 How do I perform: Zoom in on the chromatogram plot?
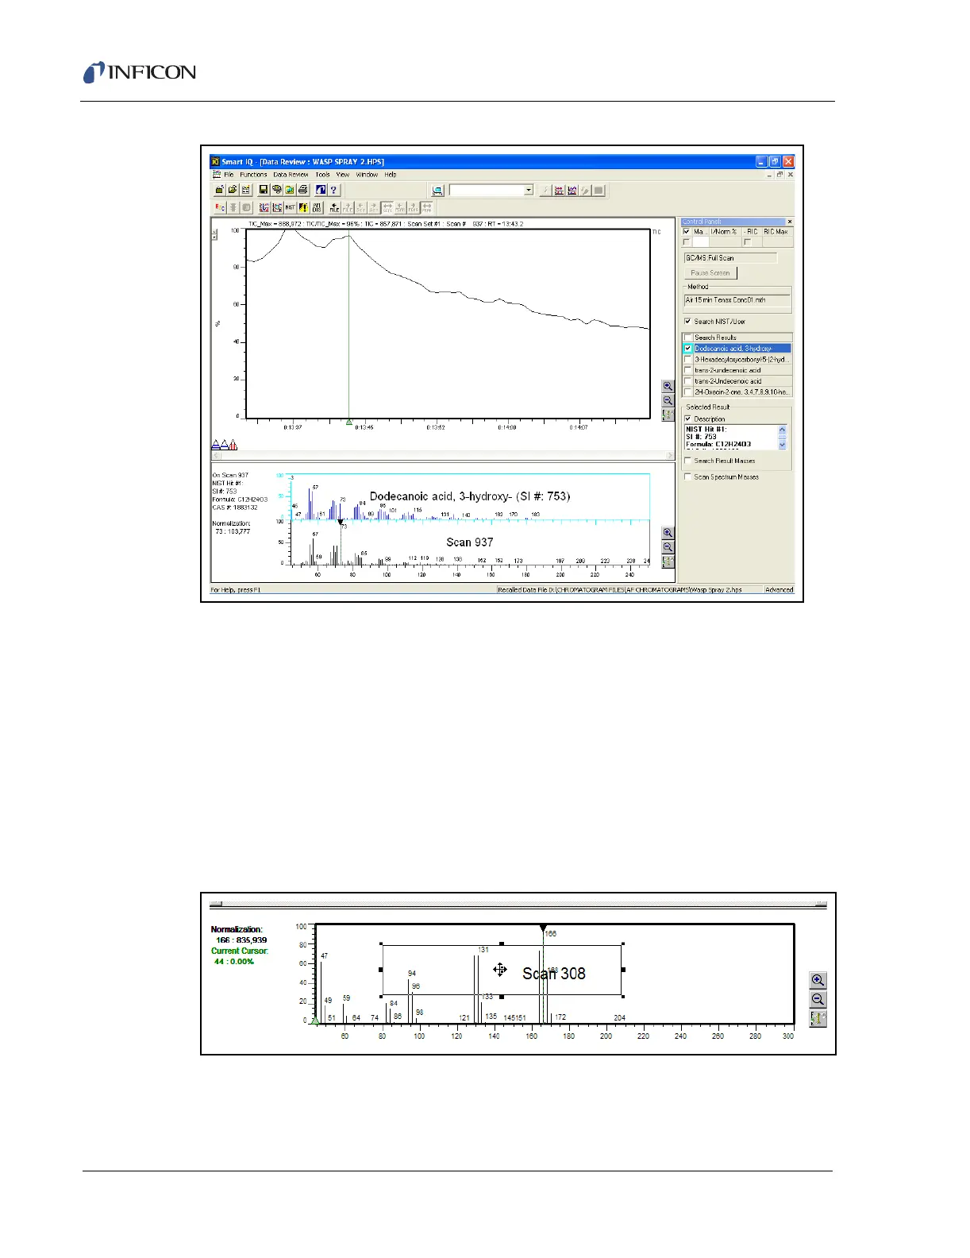point(668,387)
